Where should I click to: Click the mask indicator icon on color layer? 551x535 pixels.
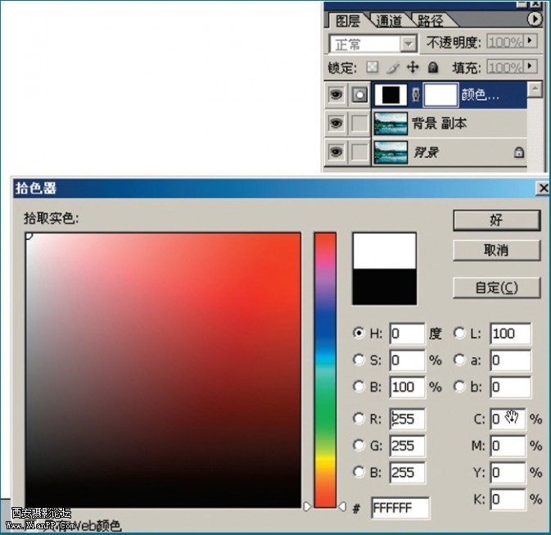coord(359,95)
